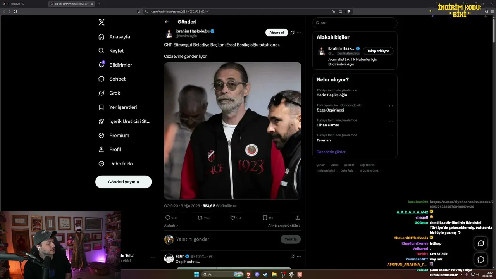496x279 pixels.
Task: Open a new browser tab
Action: coord(99,4)
